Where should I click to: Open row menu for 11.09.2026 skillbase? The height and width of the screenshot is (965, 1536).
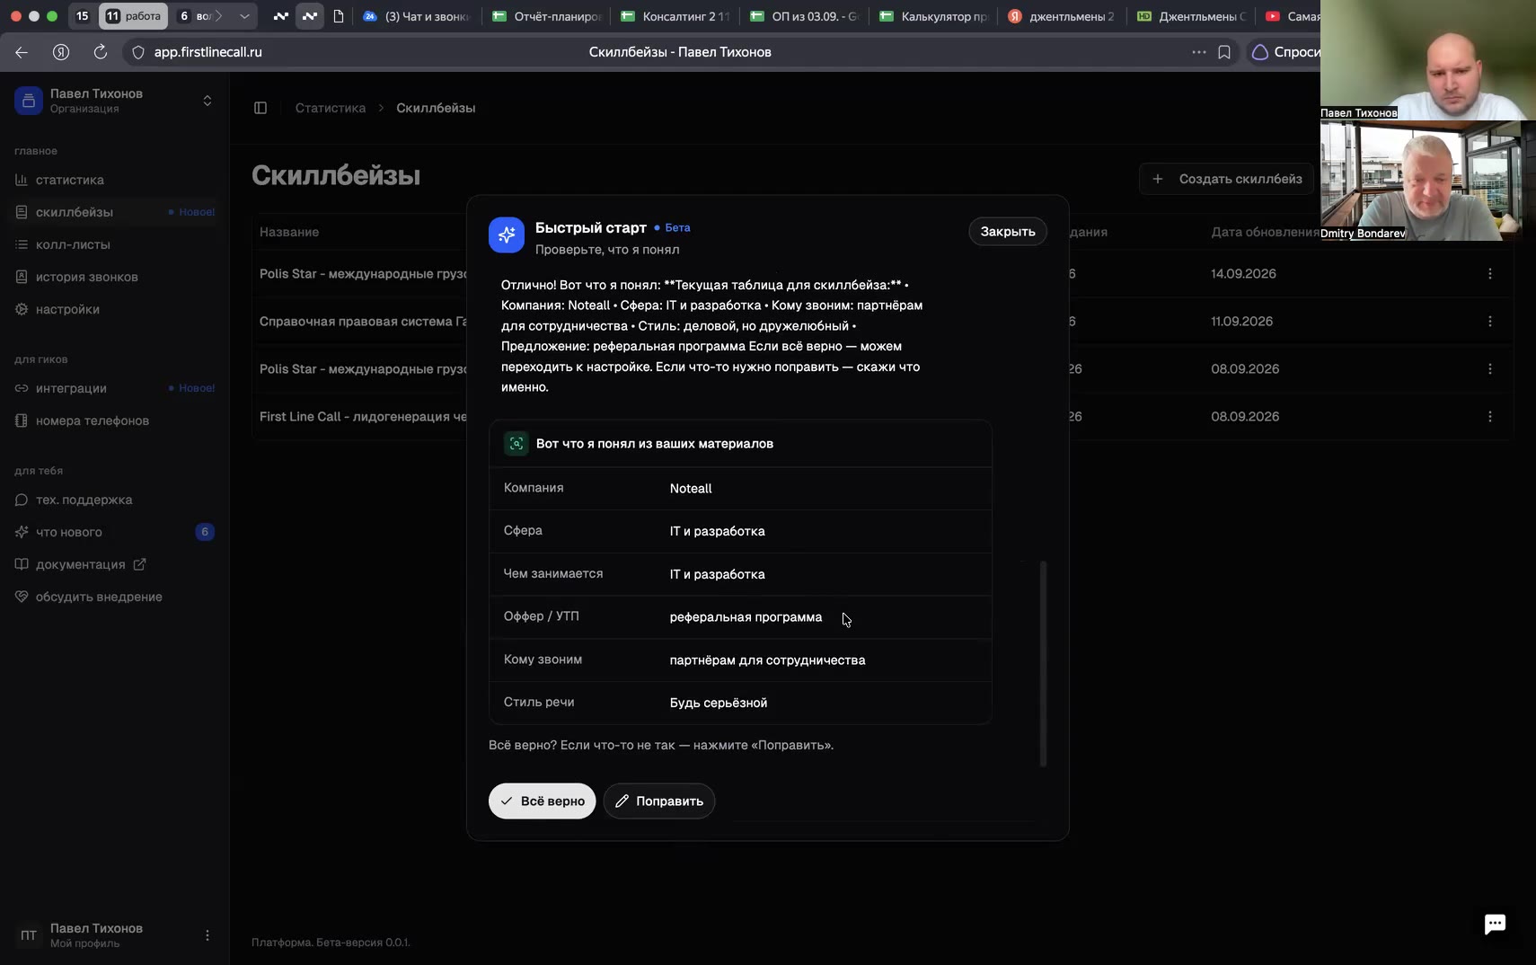click(1490, 322)
